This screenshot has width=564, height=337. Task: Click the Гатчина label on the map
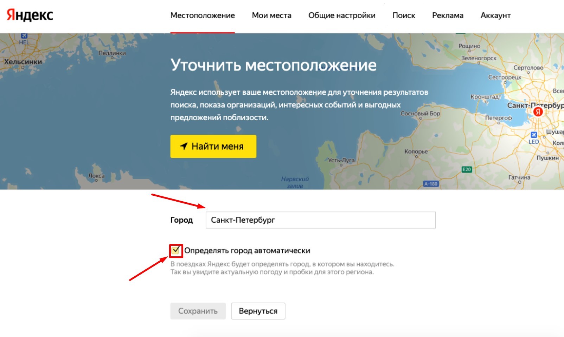(519, 177)
